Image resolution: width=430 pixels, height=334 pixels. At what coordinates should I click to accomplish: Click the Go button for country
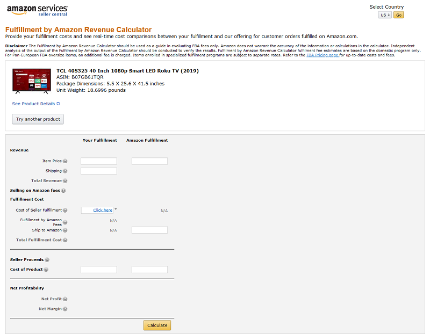pyautogui.click(x=398, y=15)
